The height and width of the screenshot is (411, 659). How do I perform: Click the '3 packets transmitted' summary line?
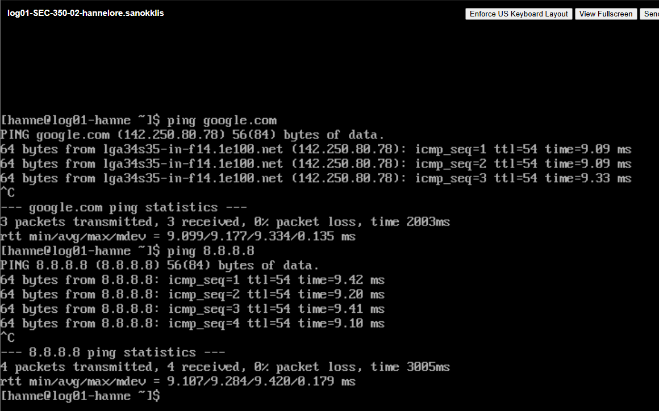click(225, 222)
